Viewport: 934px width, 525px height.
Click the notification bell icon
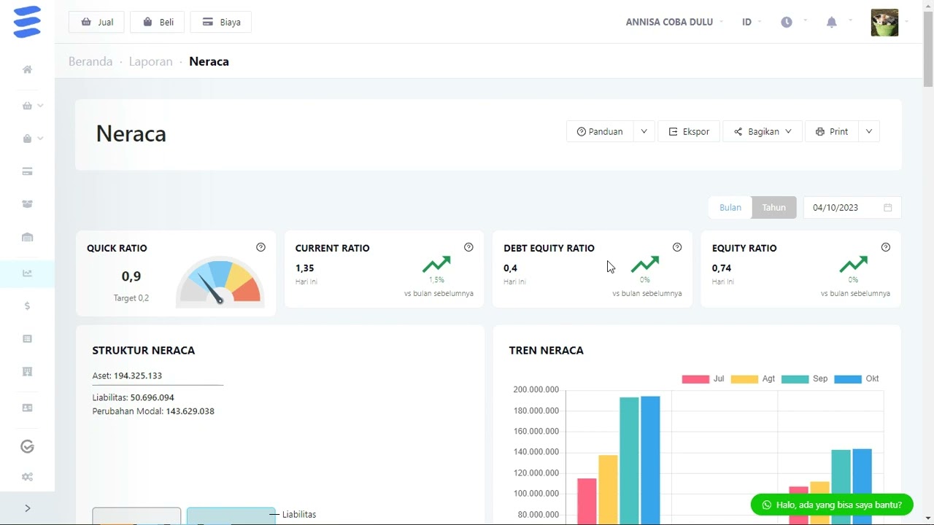pyautogui.click(x=831, y=22)
